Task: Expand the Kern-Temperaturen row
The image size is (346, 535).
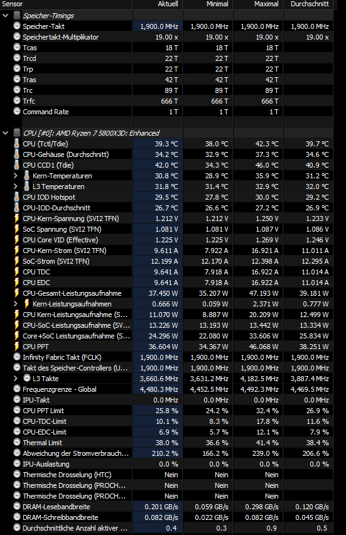Action: pyautogui.click(x=15, y=176)
